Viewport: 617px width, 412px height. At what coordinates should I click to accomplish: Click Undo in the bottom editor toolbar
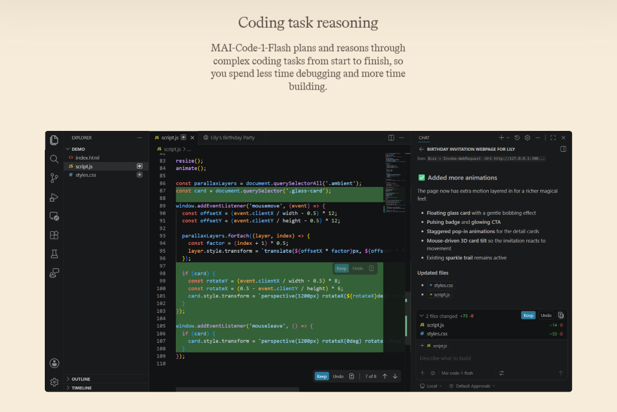pyautogui.click(x=338, y=376)
